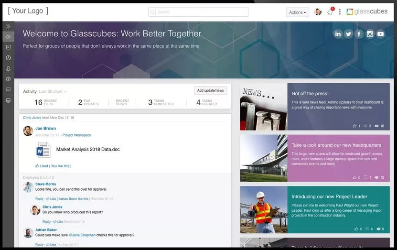Open Introducing our new Project Leader title

329,196
